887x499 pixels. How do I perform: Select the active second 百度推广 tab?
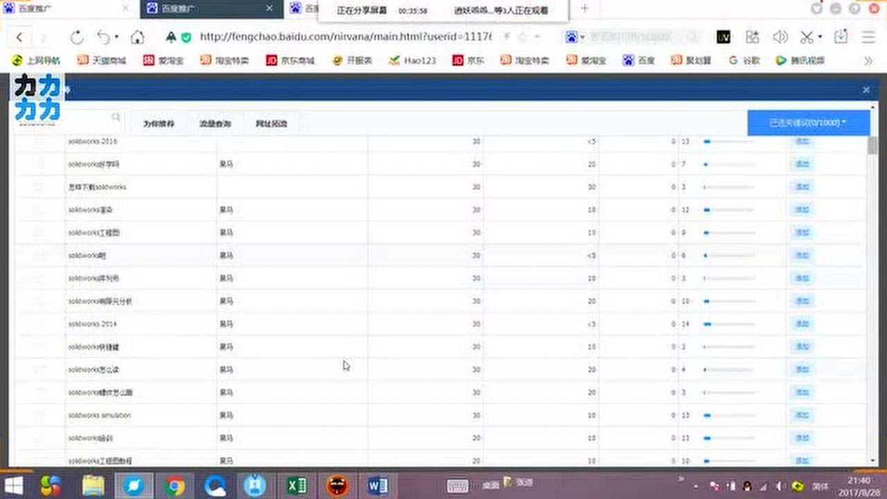coord(211,9)
